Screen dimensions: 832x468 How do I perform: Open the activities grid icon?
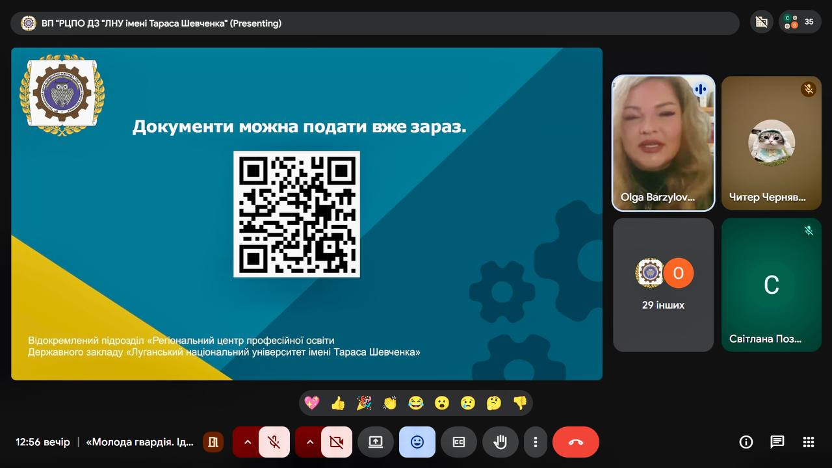[809, 442]
